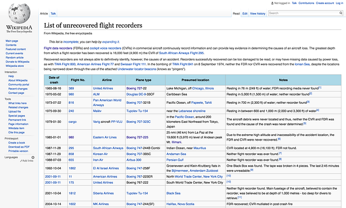346x208 pixels.
Task: Open Special pages link
Action: pyautogui.click(x=17, y=116)
